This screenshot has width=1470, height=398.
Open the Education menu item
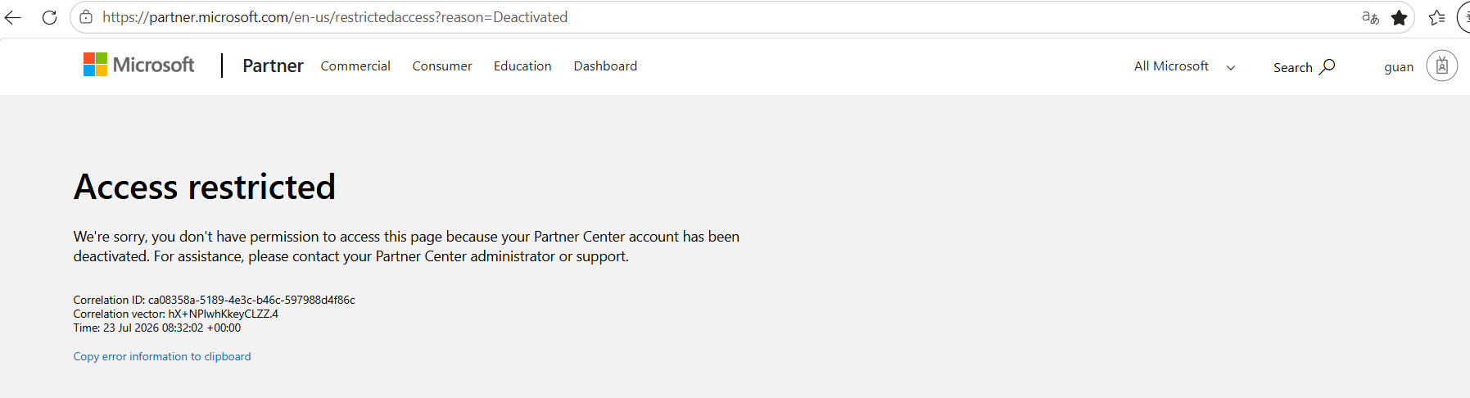point(522,66)
